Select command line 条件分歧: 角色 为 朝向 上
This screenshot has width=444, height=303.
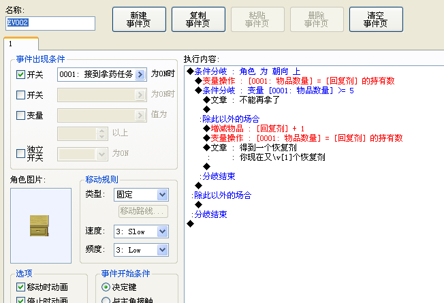(244, 71)
